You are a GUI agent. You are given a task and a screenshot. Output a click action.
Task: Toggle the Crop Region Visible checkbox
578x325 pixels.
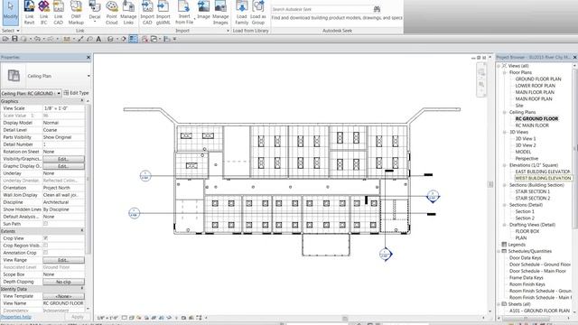pyautogui.click(x=46, y=246)
